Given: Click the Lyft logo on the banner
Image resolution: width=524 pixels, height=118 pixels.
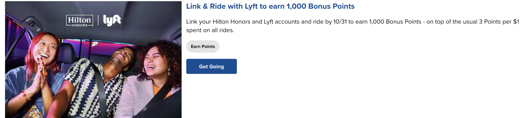Looking at the screenshot, I should coord(112,20).
